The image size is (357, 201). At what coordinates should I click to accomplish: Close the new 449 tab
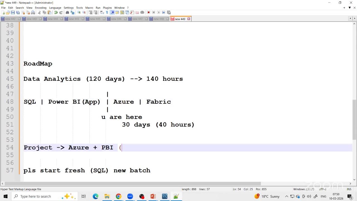click(x=189, y=19)
